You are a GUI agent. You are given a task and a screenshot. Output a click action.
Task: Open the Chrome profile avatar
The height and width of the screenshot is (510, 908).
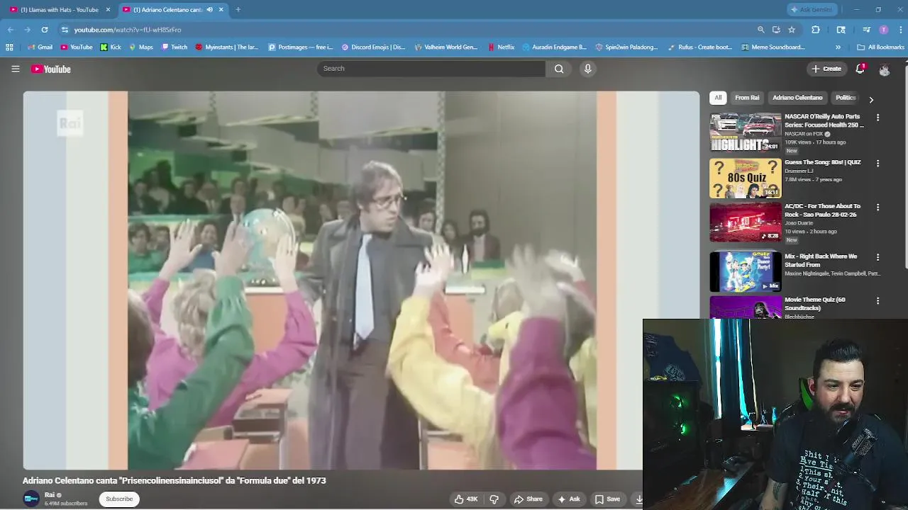(x=883, y=30)
